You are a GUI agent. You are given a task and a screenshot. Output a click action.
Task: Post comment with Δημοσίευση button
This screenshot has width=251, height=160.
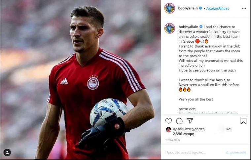(236, 152)
